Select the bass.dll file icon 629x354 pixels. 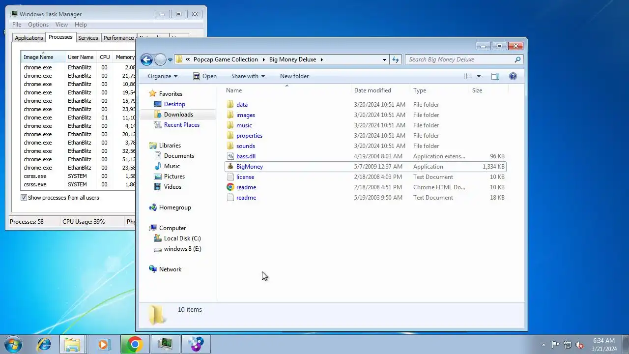[x=230, y=156]
